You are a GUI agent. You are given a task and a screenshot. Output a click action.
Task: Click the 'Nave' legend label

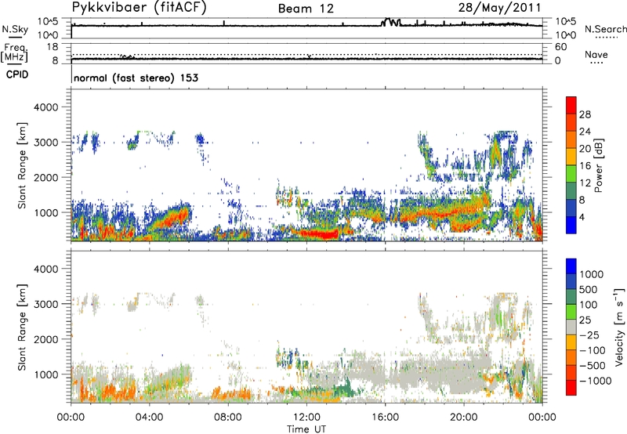pyautogui.click(x=596, y=54)
